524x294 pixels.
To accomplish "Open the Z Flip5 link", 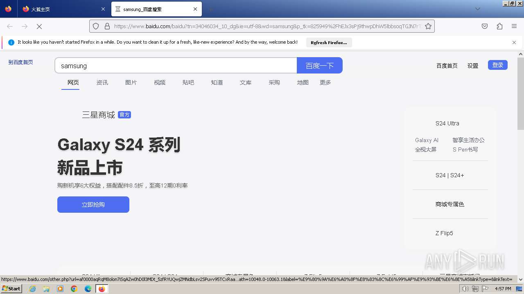I will pos(444,233).
